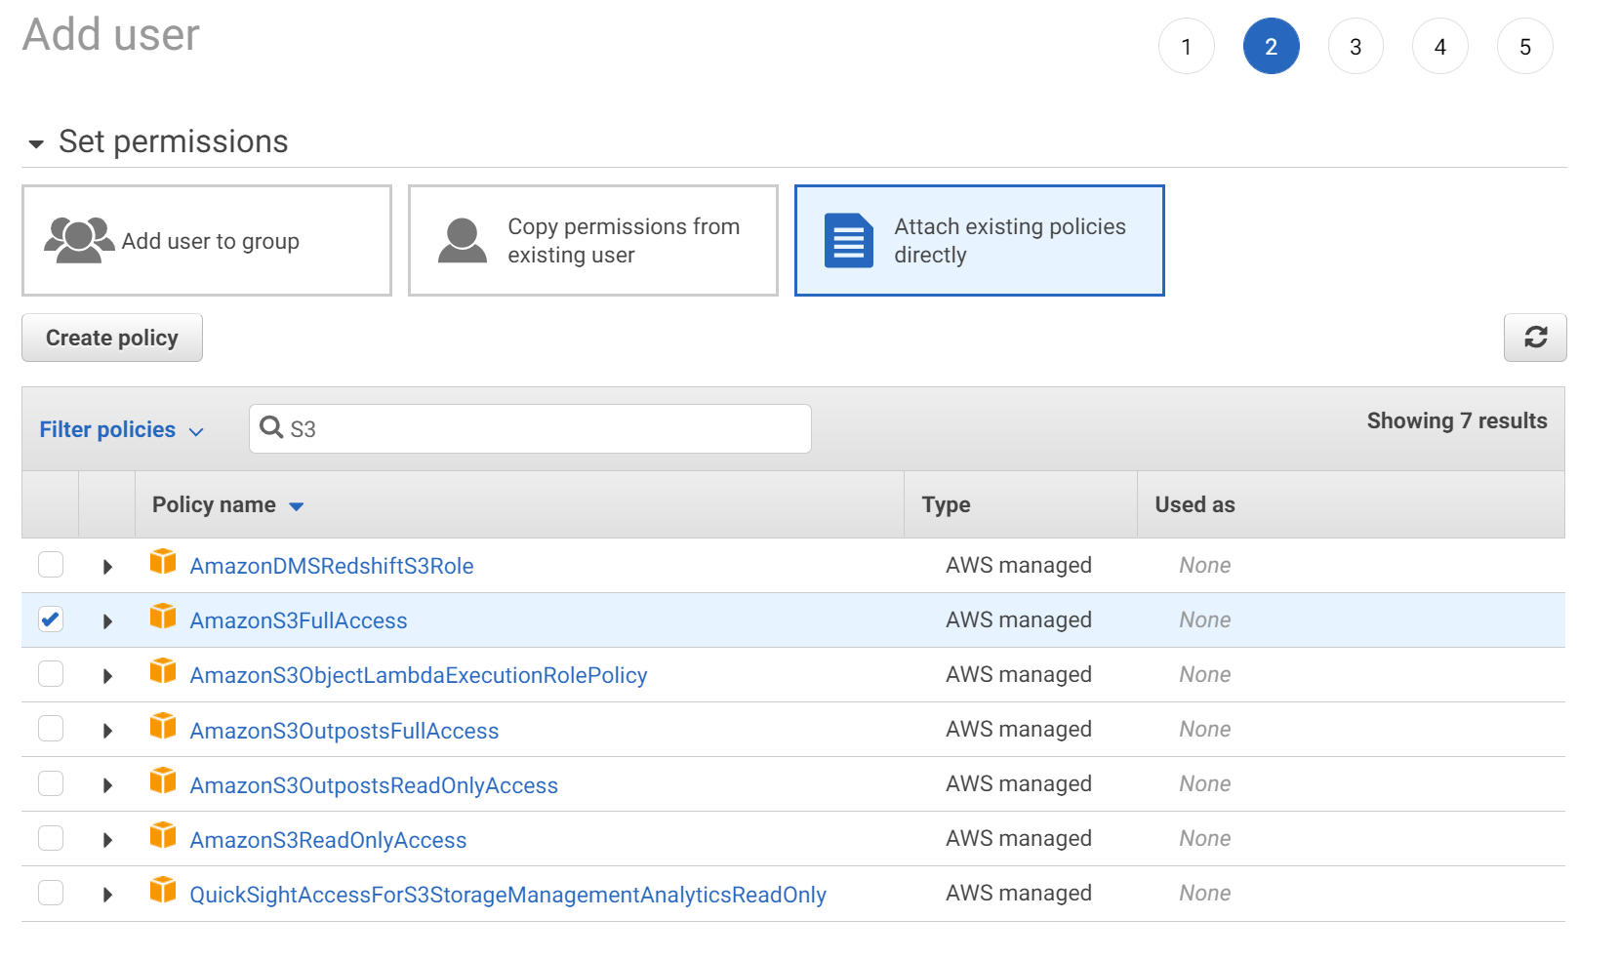Viewport: 1619px width, 959px height.
Task: Open the AmazonS3ObjectLambdaExecutionRolePolicy link
Action: (x=419, y=675)
